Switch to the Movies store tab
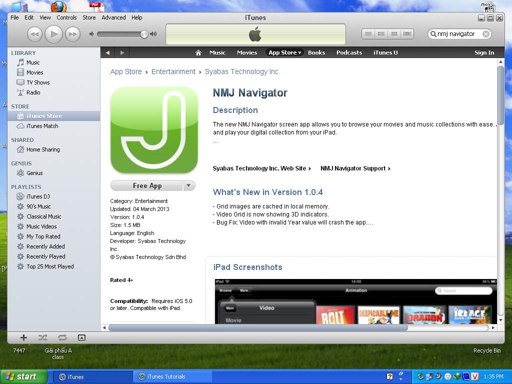Screen dimensions: 512x384 [247, 52]
